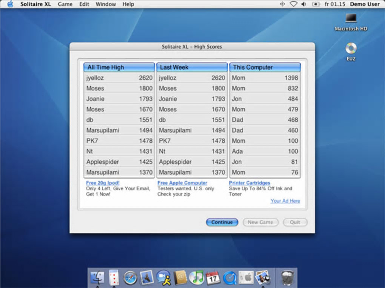
Task: Select Mom 76 in This Computer
Action: pyautogui.click(x=265, y=172)
